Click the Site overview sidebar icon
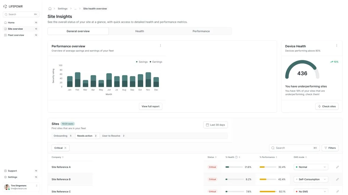 pyautogui.click(x=6, y=29)
